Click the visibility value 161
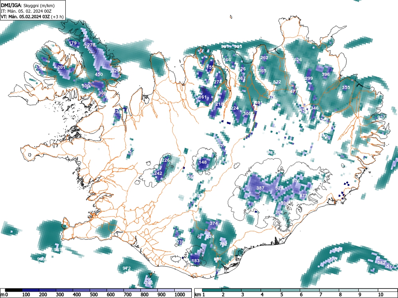The height and width of the screenshot is (298, 398). click(x=203, y=97)
